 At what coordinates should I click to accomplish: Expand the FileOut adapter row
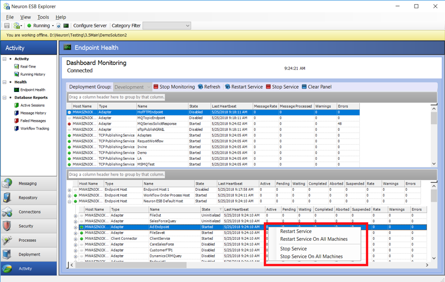click(75, 215)
